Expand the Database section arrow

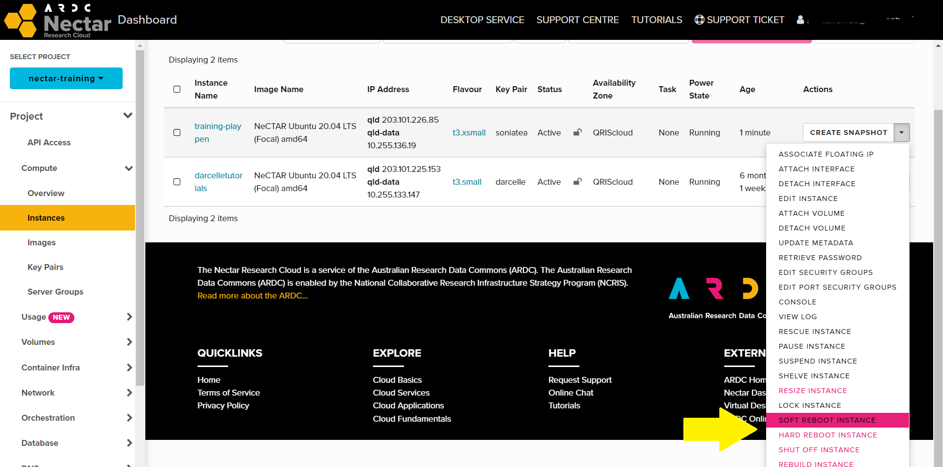click(x=129, y=443)
